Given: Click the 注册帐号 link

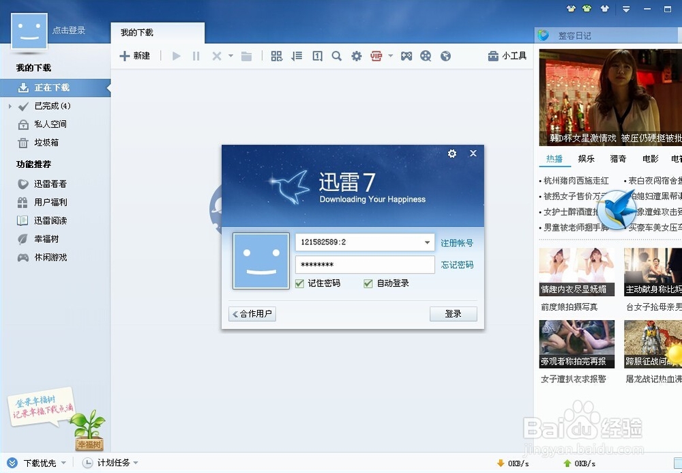Looking at the screenshot, I should (457, 243).
